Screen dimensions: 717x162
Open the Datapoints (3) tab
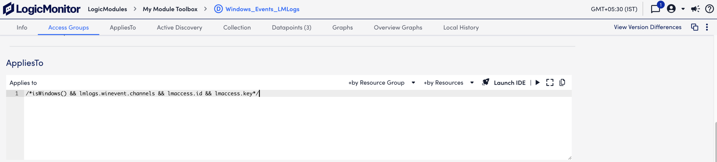pos(292,27)
